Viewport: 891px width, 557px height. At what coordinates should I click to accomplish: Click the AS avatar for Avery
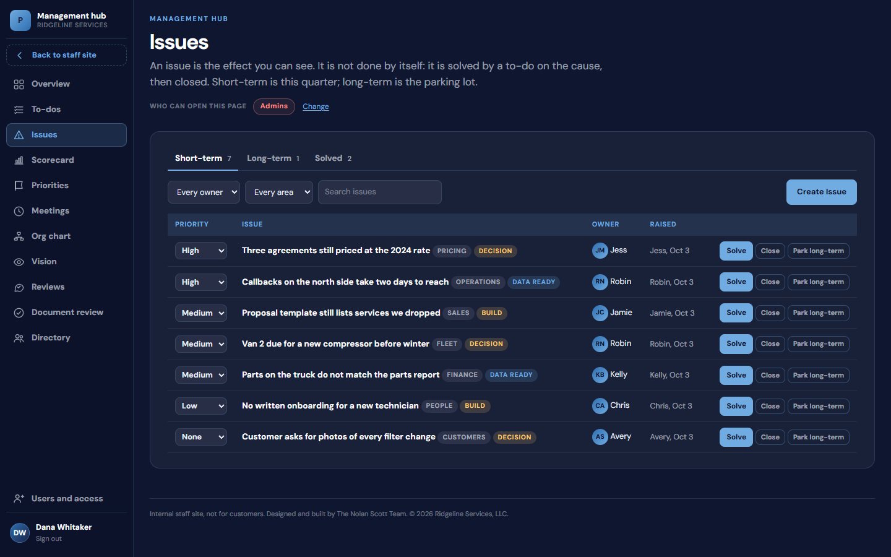click(600, 437)
